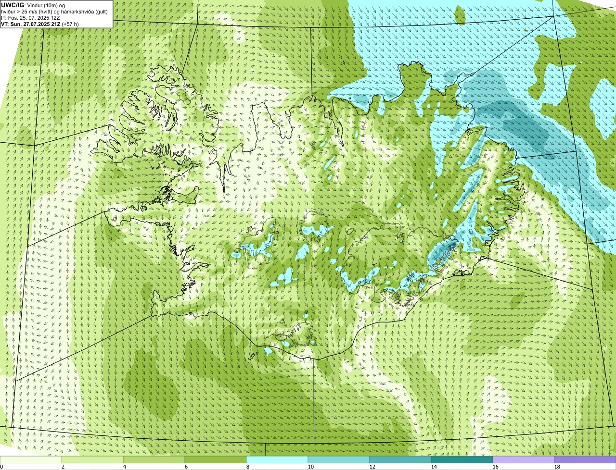Click the light purple 16–18 legend swatch
This screenshot has width=616, height=470.
pyautogui.click(x=524, y=459)
